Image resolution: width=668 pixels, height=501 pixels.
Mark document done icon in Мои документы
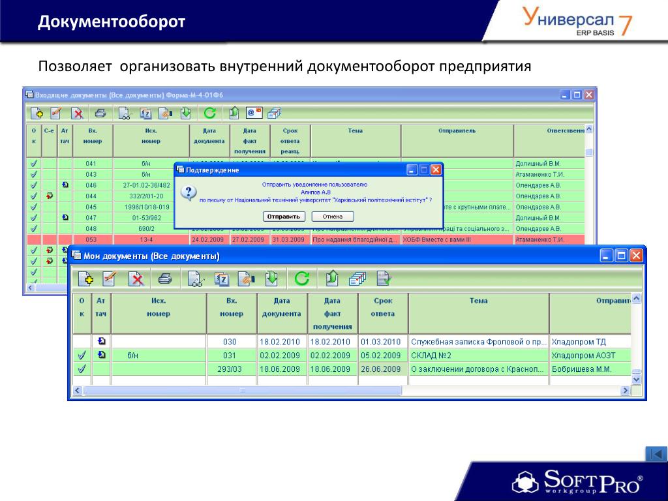coord(384,279)
